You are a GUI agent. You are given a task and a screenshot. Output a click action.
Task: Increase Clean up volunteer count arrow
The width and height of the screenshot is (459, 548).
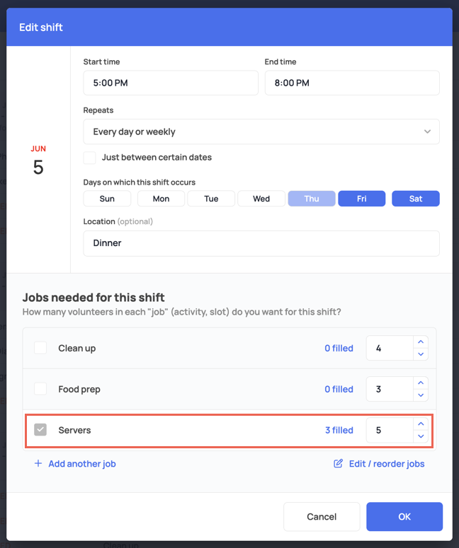click(421, 342)
